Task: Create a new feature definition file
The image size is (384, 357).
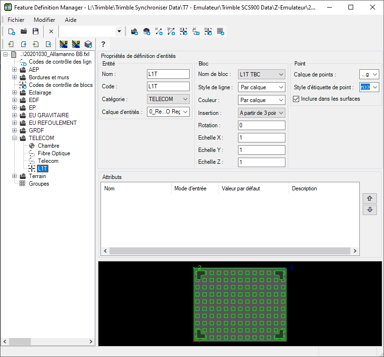Action: click(11, 31)
